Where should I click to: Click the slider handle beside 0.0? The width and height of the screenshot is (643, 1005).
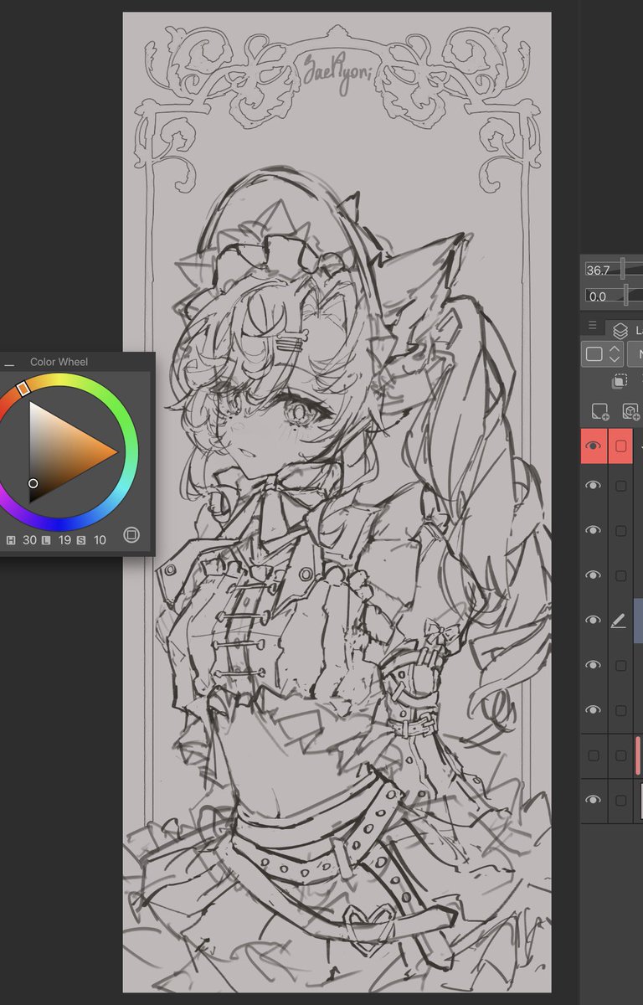tap(626, 296)
